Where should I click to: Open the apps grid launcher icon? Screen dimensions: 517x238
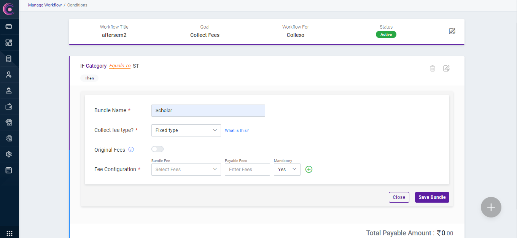point(10,233)
